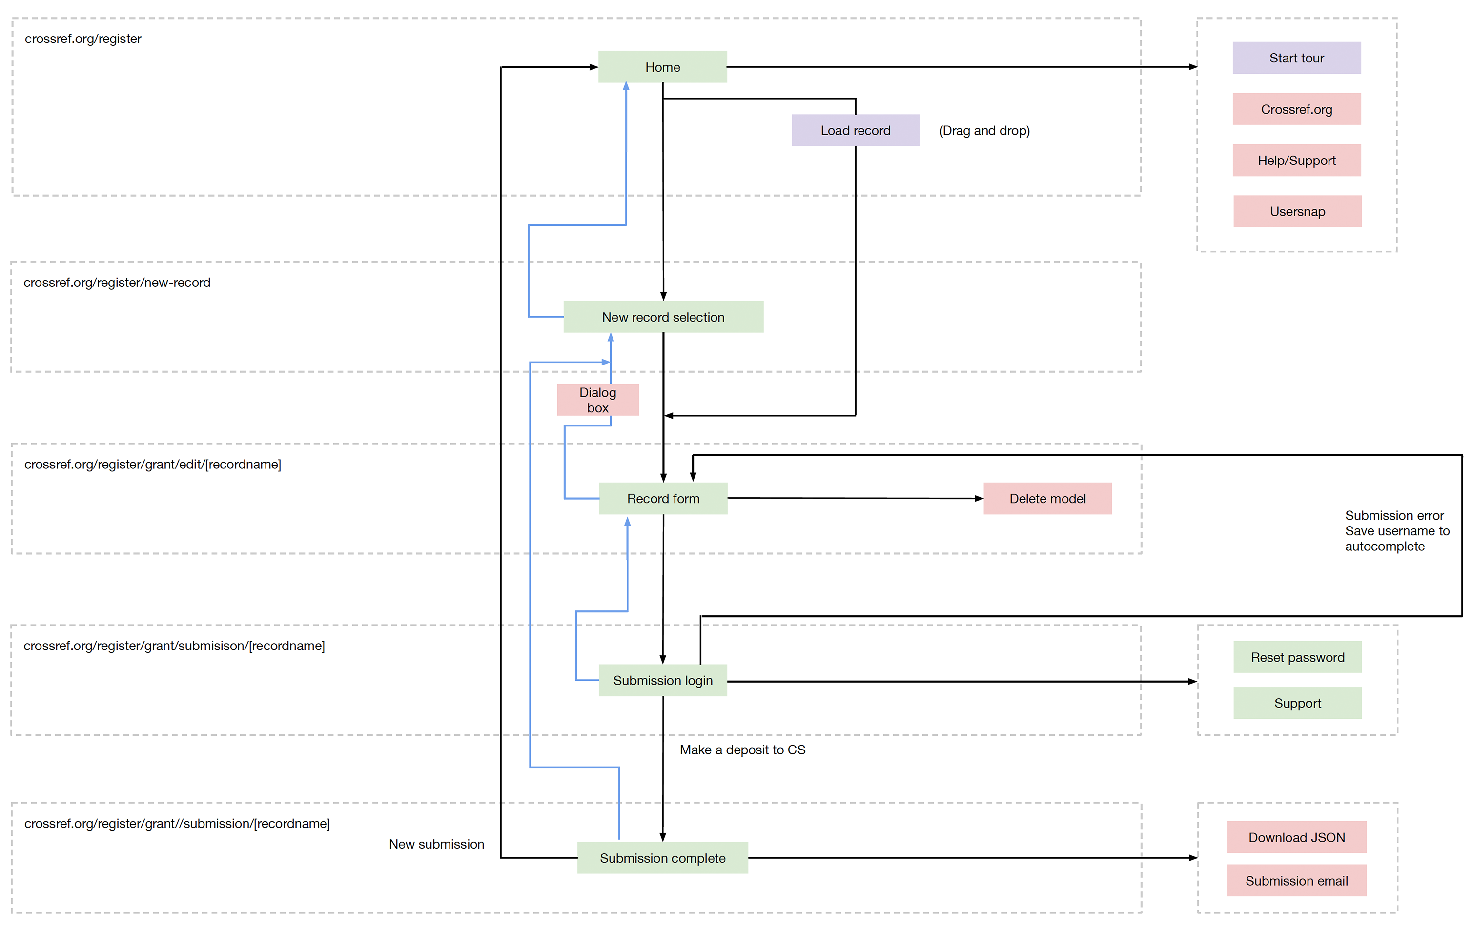
Task: Click the Home node
Action: 662,67
